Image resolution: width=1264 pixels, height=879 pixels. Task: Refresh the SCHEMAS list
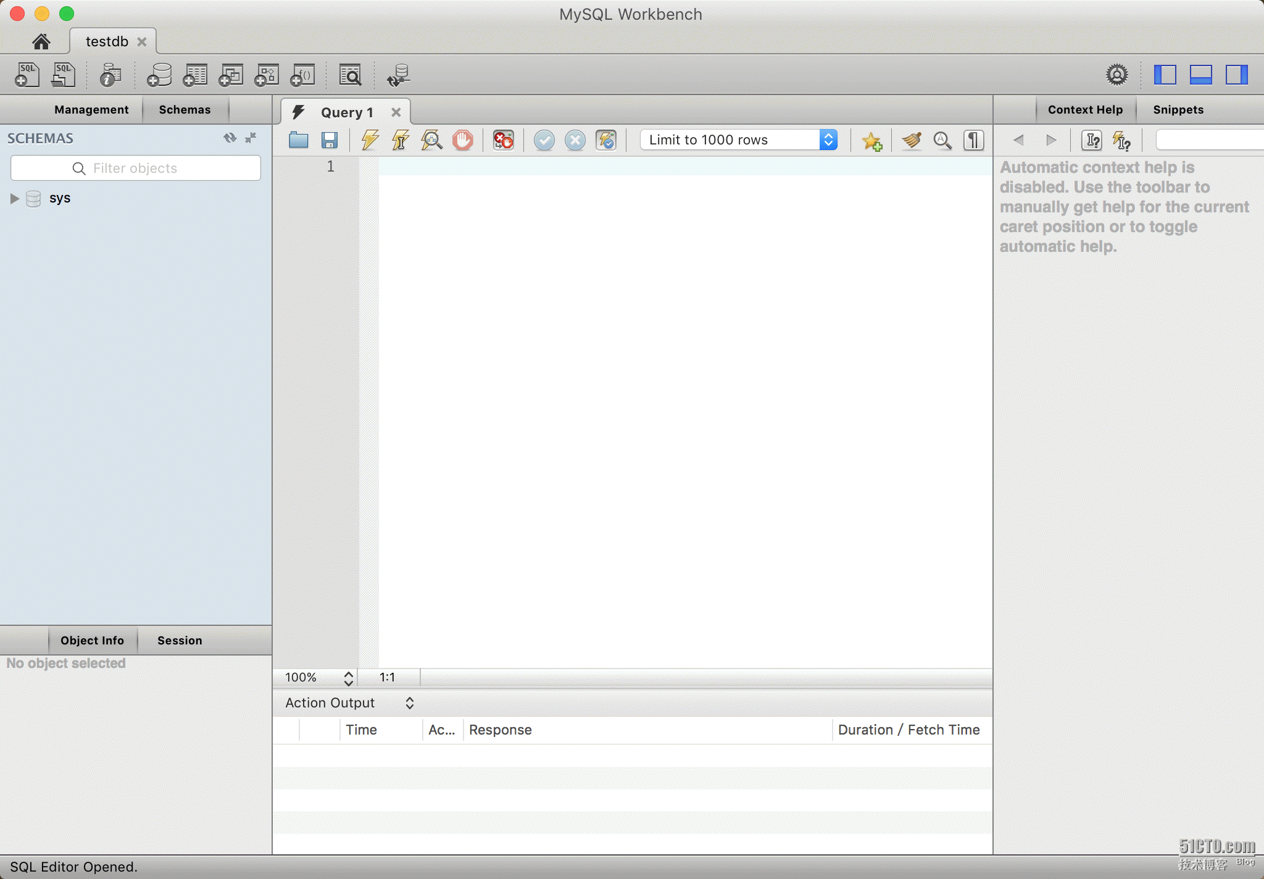(x=230, y=138)
